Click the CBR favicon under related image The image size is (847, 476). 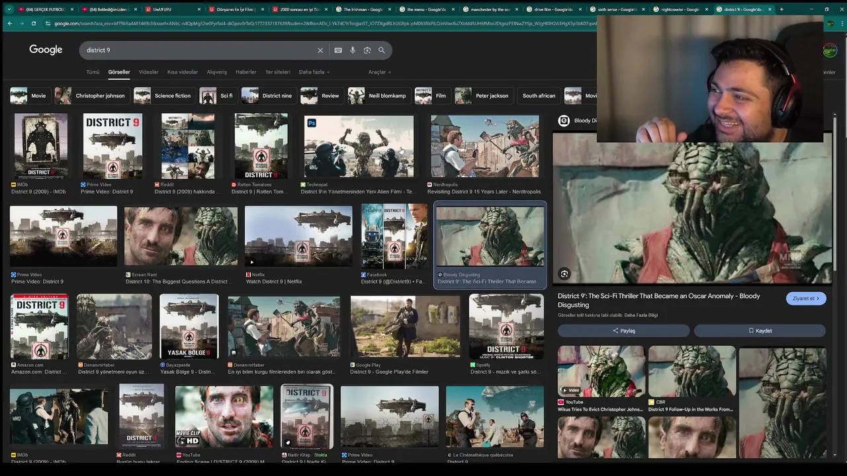pyautogui.click(x=651, y=402)
